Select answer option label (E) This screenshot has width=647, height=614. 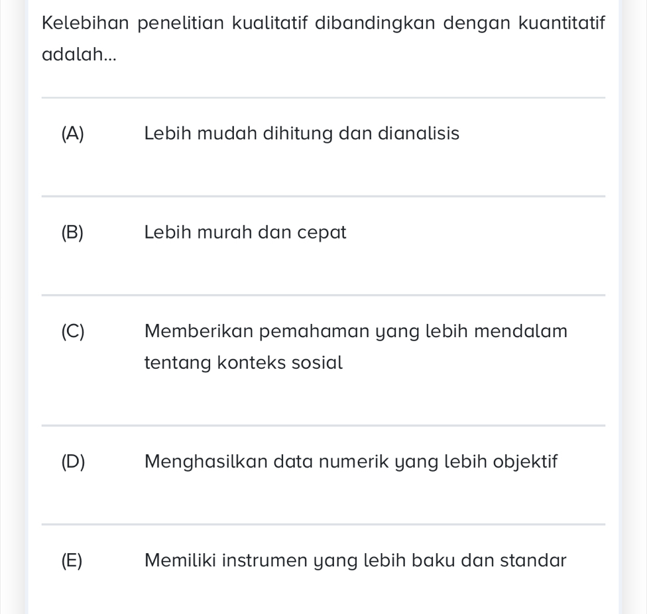tap(72, 560)
